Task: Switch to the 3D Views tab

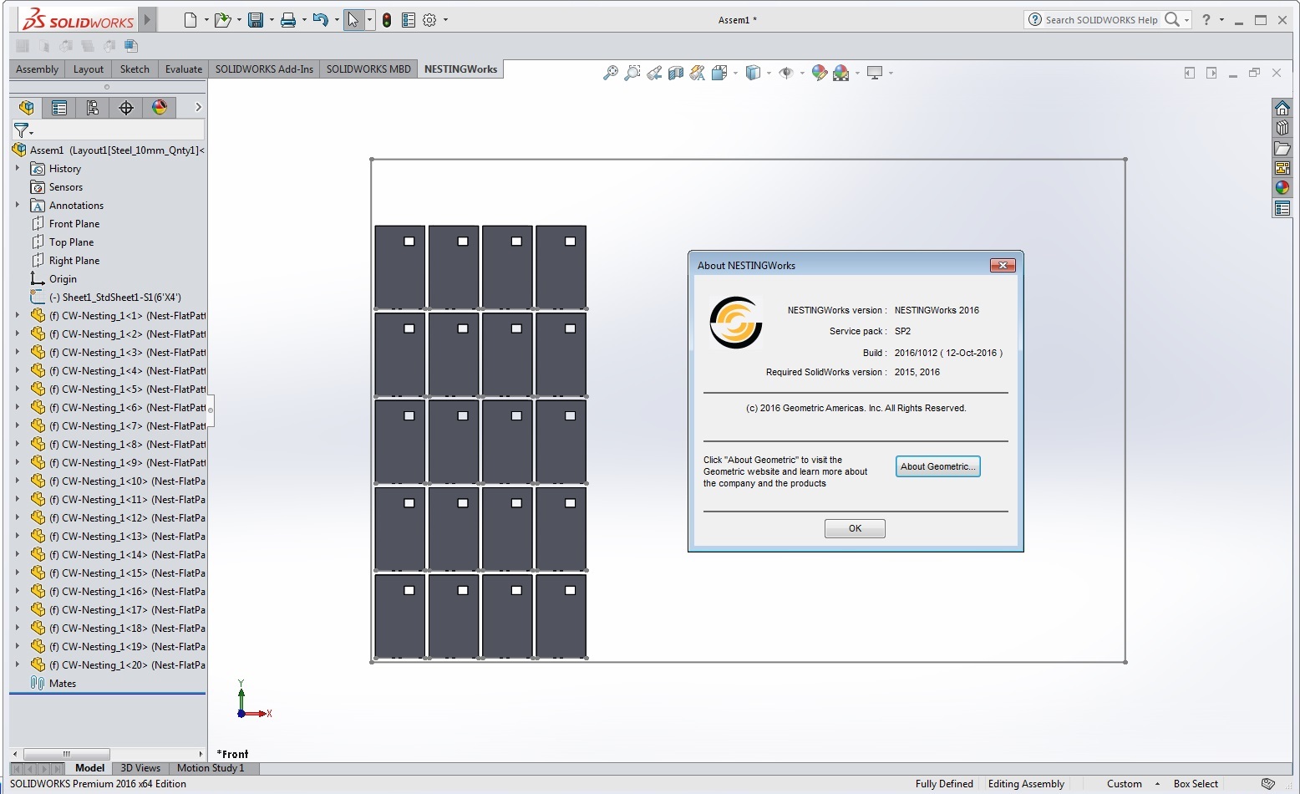Action: pyautogui.click(x=140, y=768)
